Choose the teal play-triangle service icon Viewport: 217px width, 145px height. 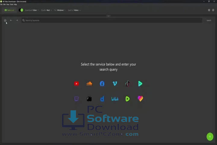pos(140,84)
